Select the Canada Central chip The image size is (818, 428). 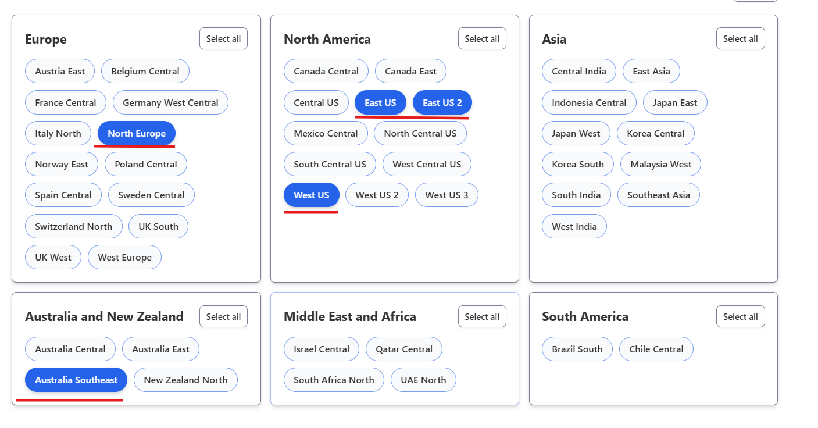click(326, 72)
